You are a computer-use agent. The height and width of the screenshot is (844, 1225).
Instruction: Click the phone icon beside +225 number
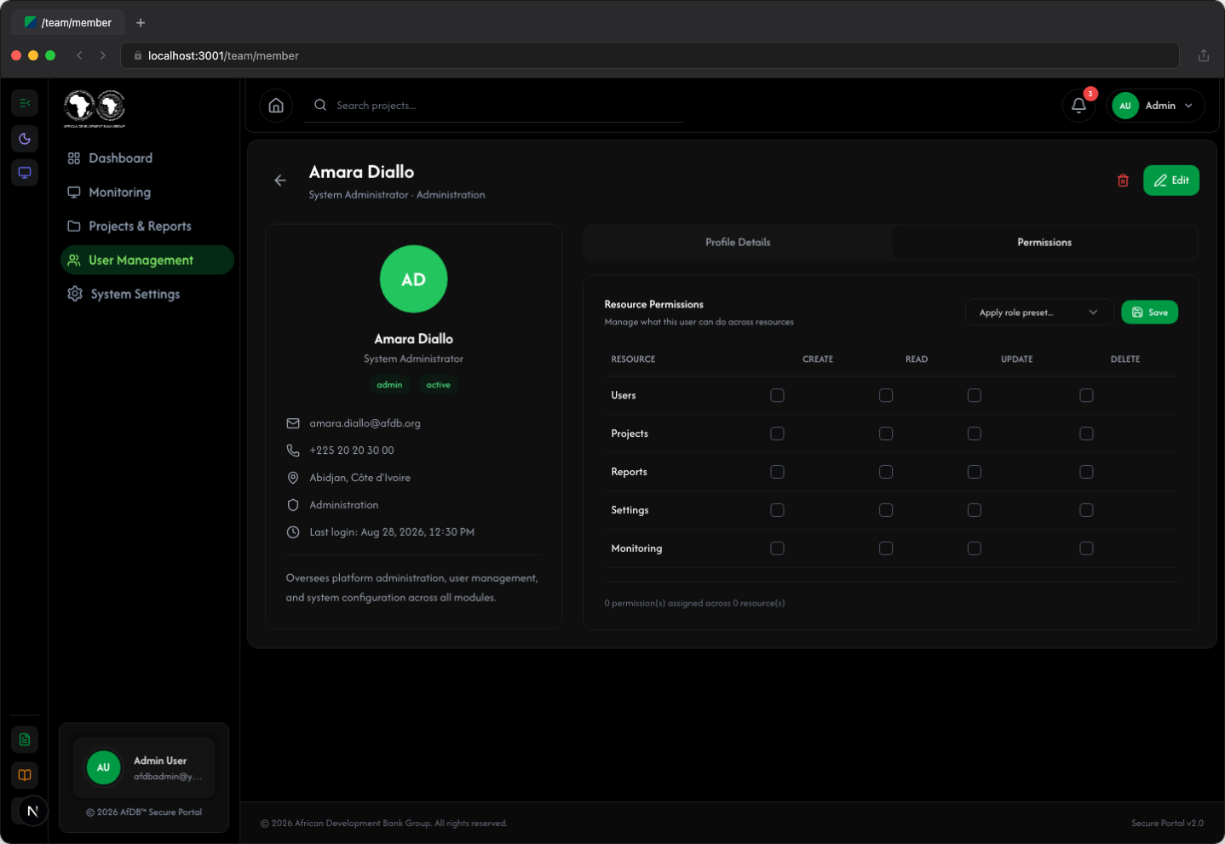pos(293,451)
